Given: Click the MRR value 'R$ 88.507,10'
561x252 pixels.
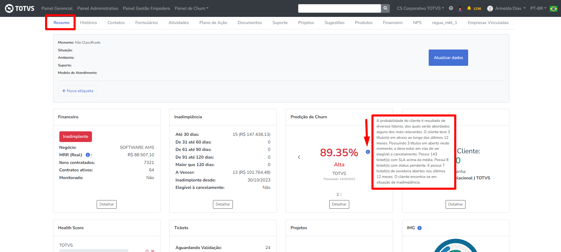Looking at the screenshot, I should 141,155.
